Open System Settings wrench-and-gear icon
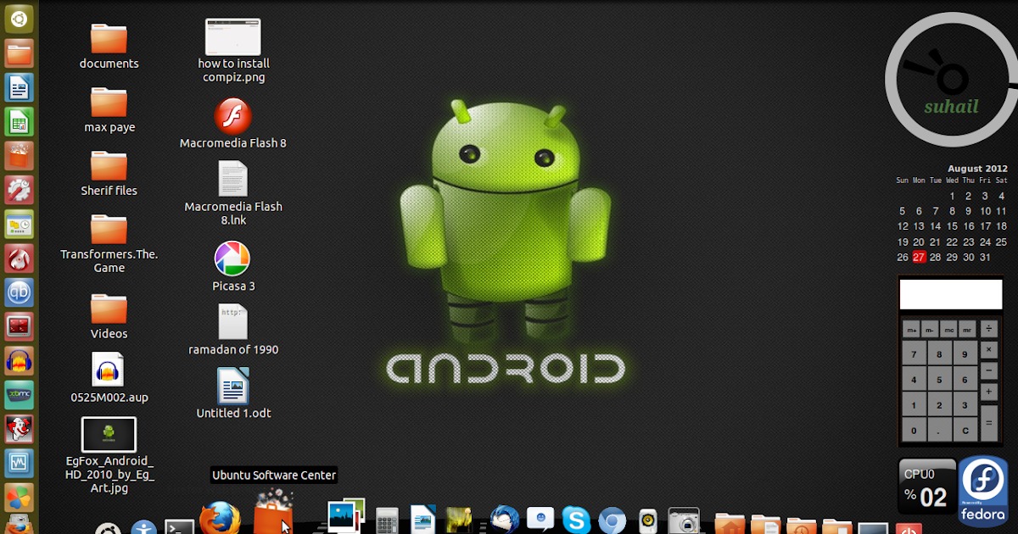The image size is (1018, 534). pos(20,189)
